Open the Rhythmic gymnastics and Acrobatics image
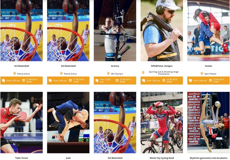This screenshot has height=160, width=230. (208, 123)
